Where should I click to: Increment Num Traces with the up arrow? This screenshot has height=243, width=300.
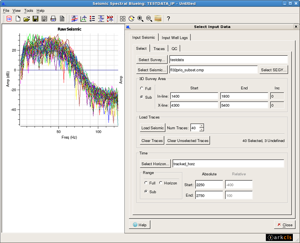(x=201, y=126)
